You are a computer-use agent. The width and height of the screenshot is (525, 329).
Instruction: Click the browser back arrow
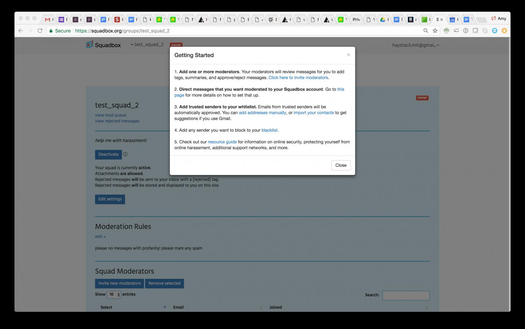click(x=21, y=31)
